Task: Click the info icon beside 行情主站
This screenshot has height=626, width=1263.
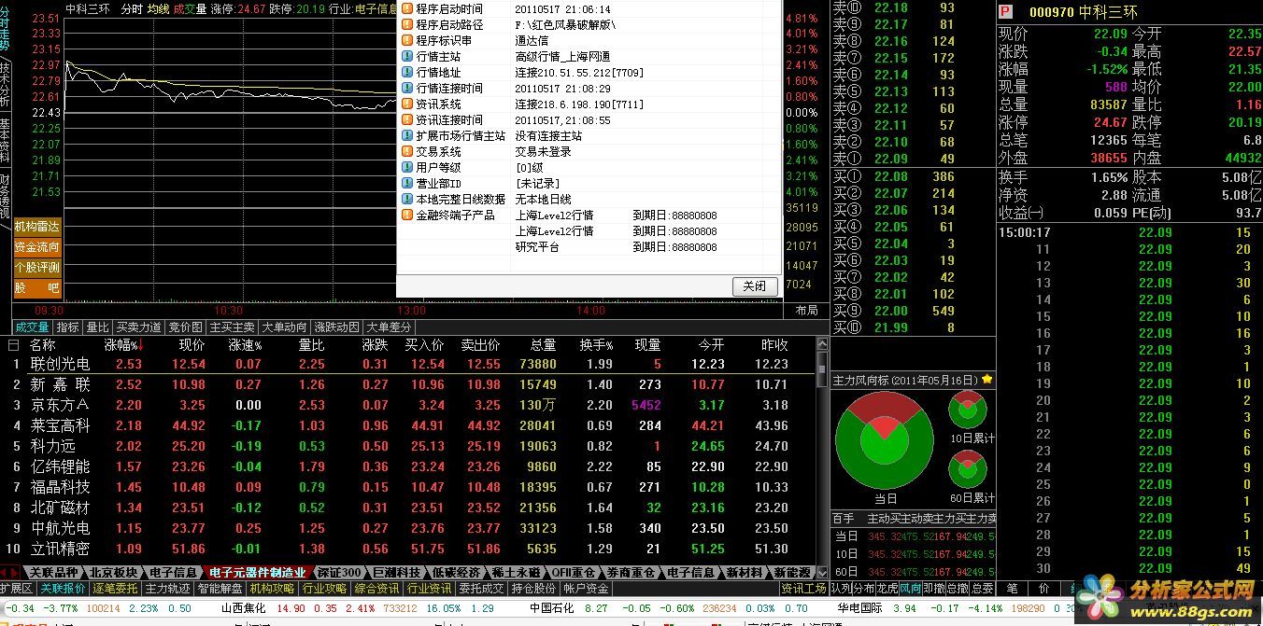Action: tap(406, 56)
